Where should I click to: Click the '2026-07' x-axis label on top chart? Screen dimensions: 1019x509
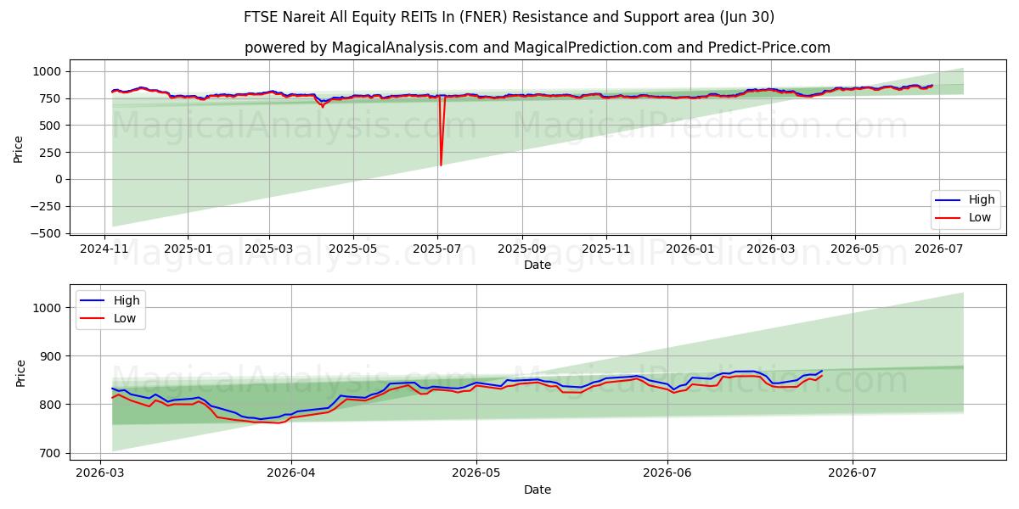[938, 250]
